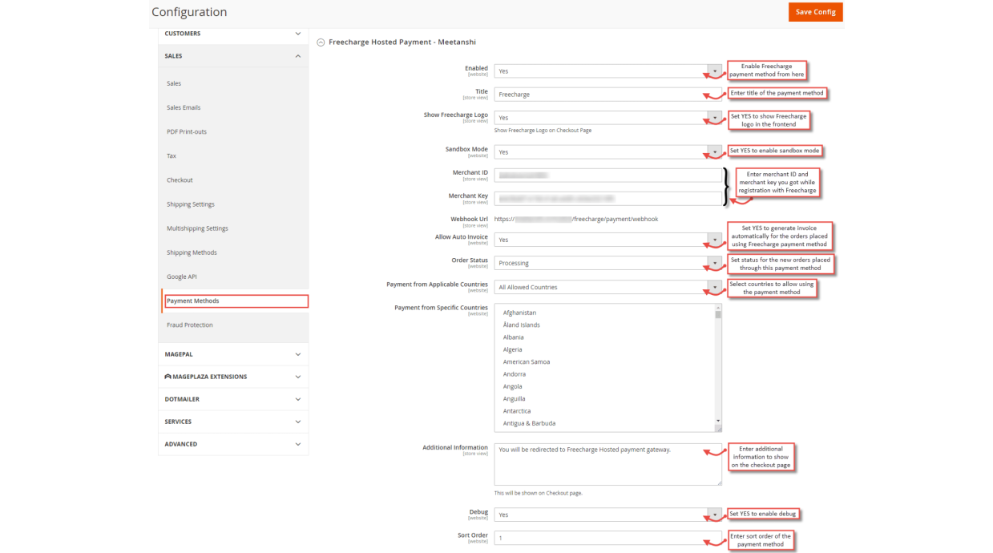Click the Save Config button
This screenshot has height=553, width=993.
point(815,12)
